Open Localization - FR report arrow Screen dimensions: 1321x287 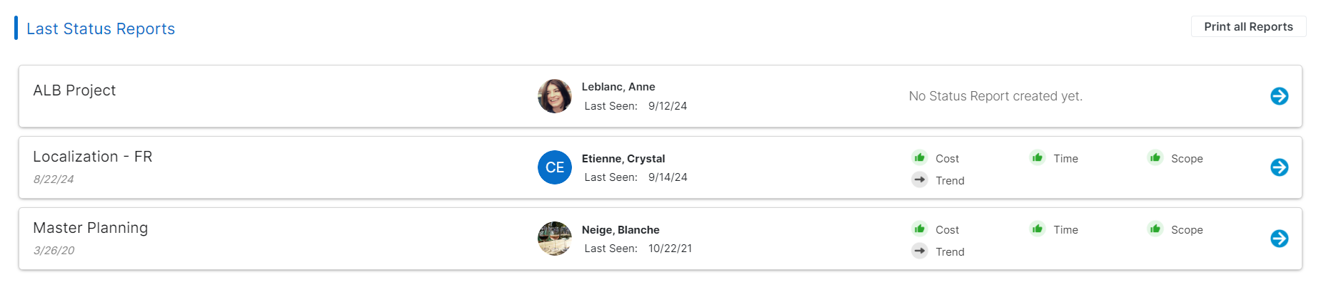[1279, 167]
